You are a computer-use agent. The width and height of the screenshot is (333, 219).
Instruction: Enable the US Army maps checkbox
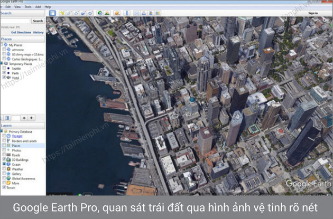pos(4,54)
